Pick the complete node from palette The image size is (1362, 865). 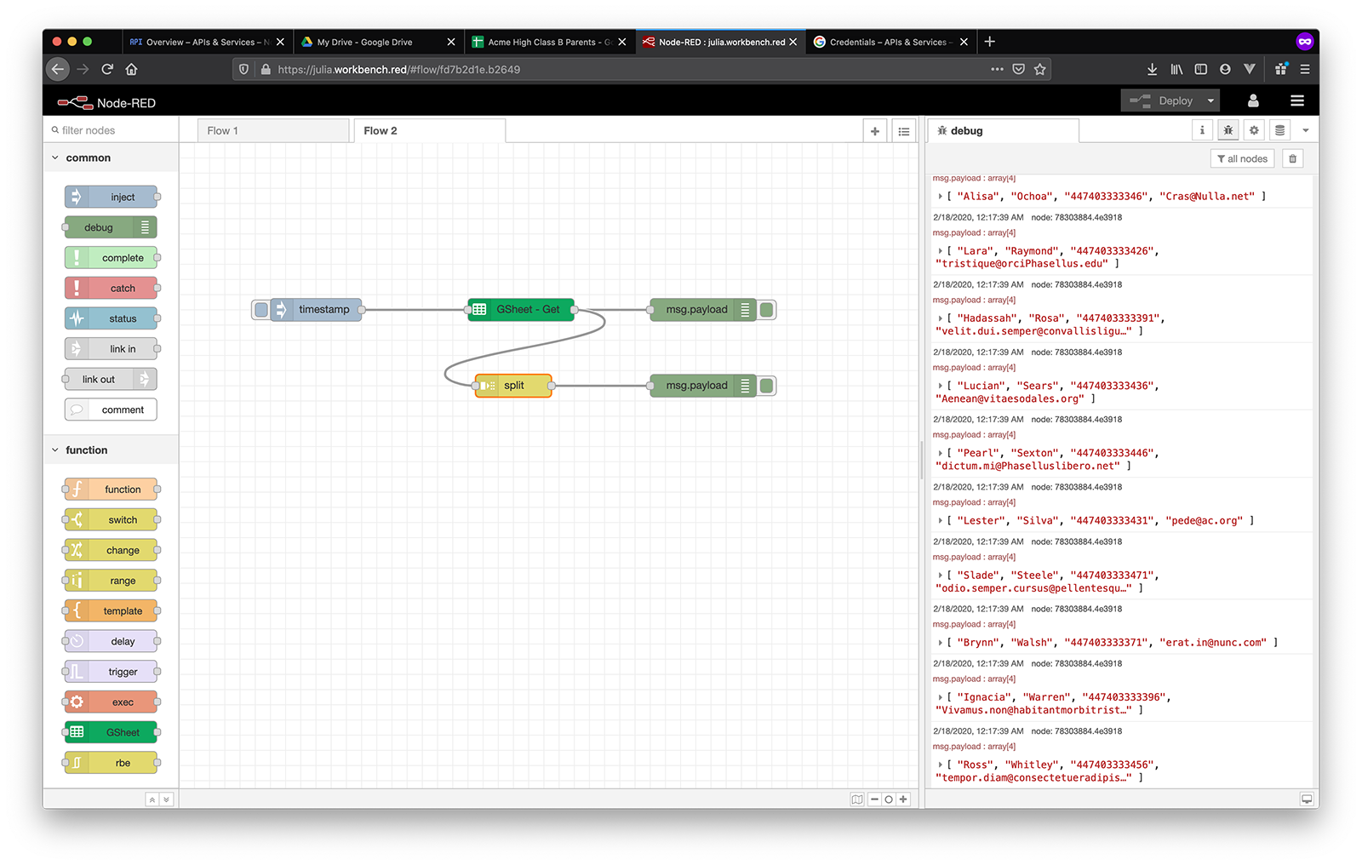click(111, 258)
